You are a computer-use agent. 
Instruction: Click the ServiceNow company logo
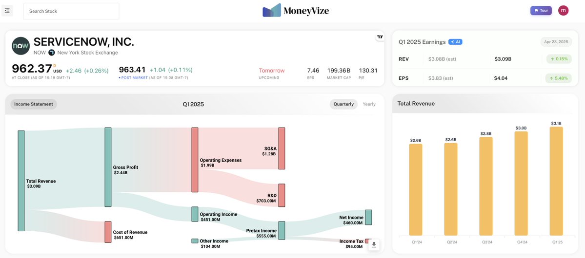click(x=20, y=46)
